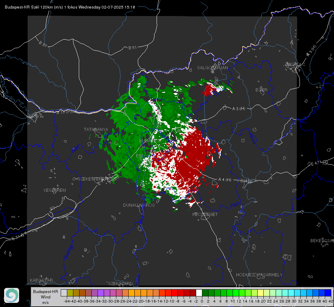Click the KECSKEMÉT city label

(x=205, y=215)
